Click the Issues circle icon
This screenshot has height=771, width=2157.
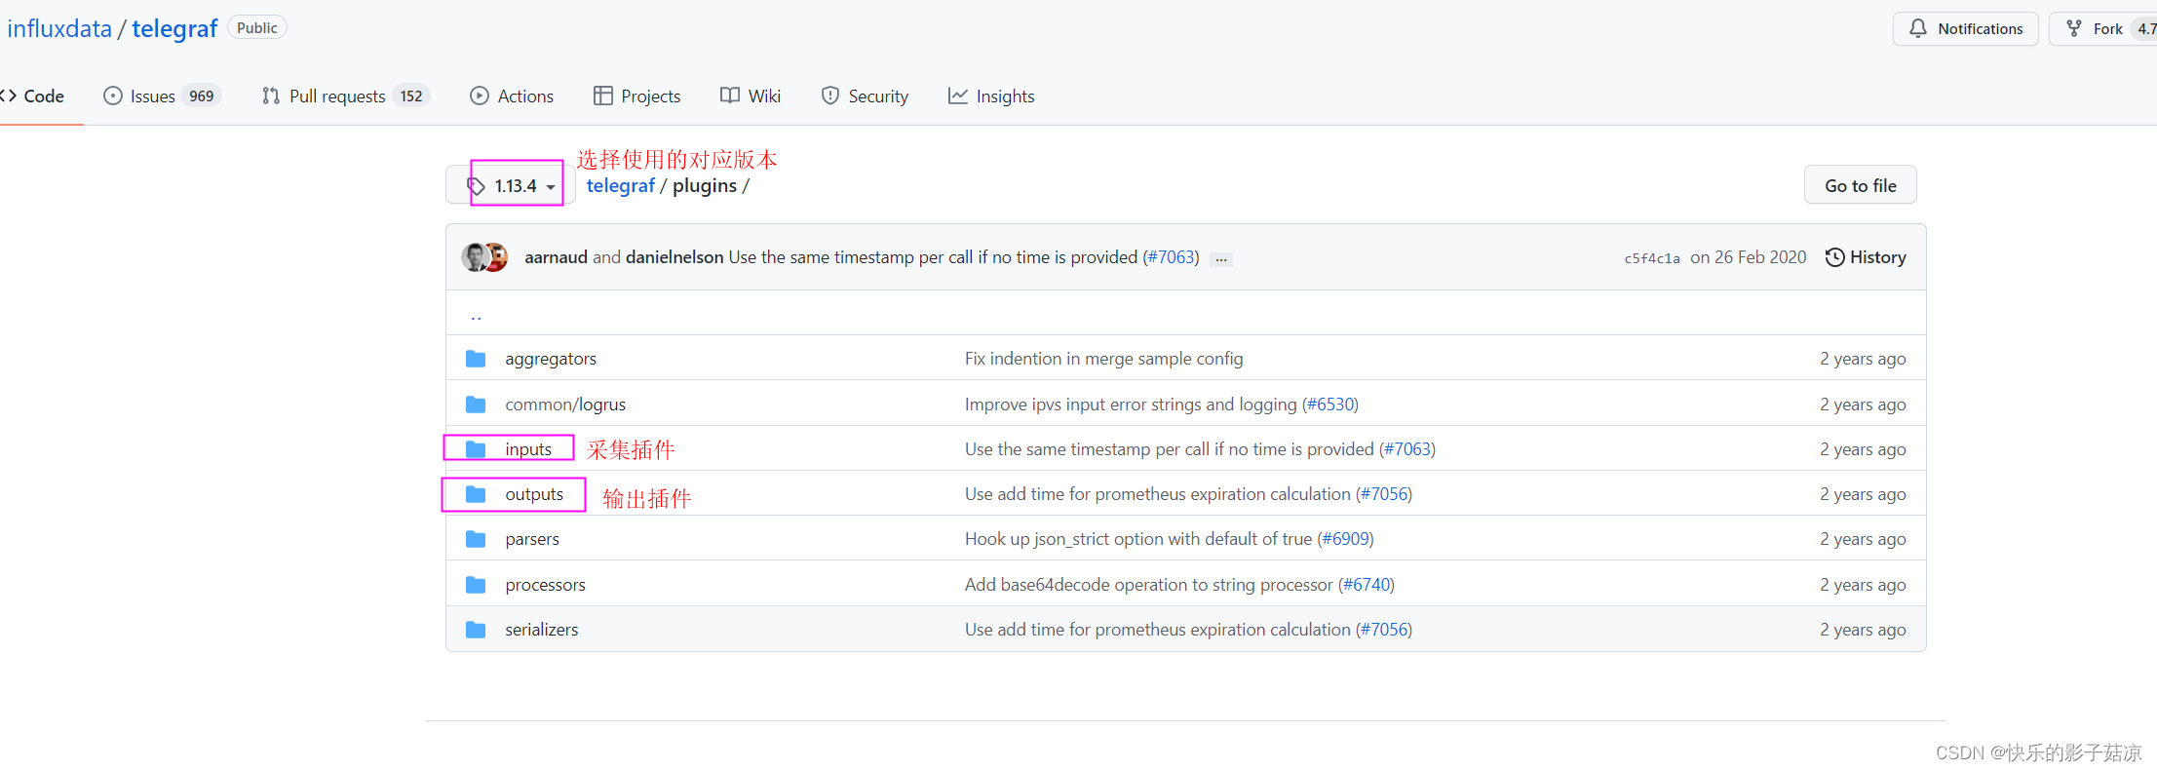pos(113,96)
